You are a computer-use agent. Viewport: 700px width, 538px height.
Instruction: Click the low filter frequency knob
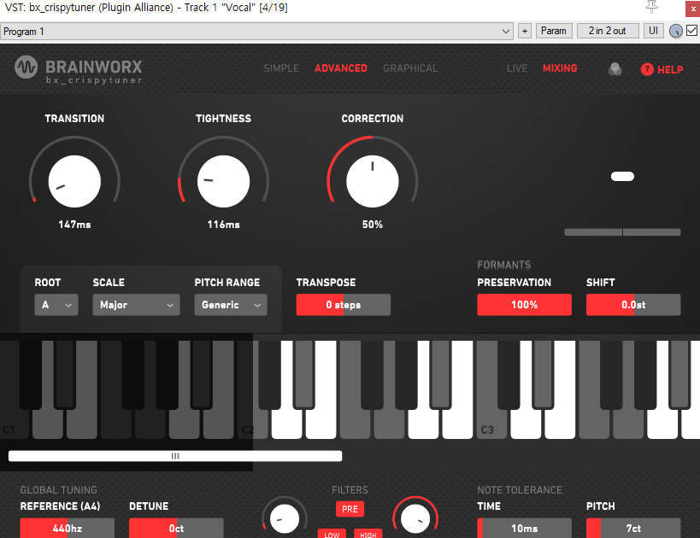[285, 519]
